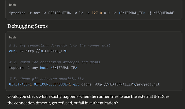
Task: Click the comment about watching connection attempts
Action: 54,62
